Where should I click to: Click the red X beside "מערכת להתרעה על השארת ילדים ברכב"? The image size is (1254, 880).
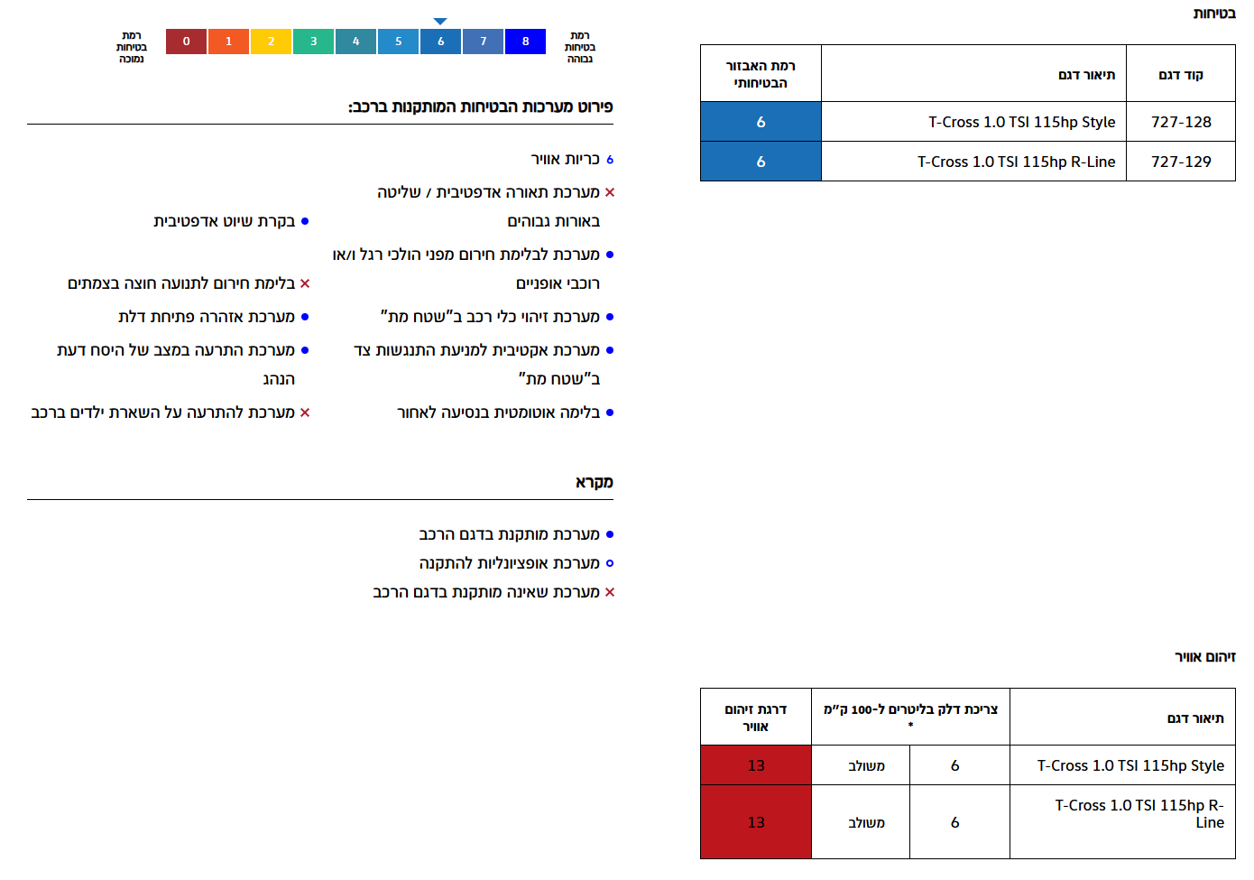[x=305, y=412]
